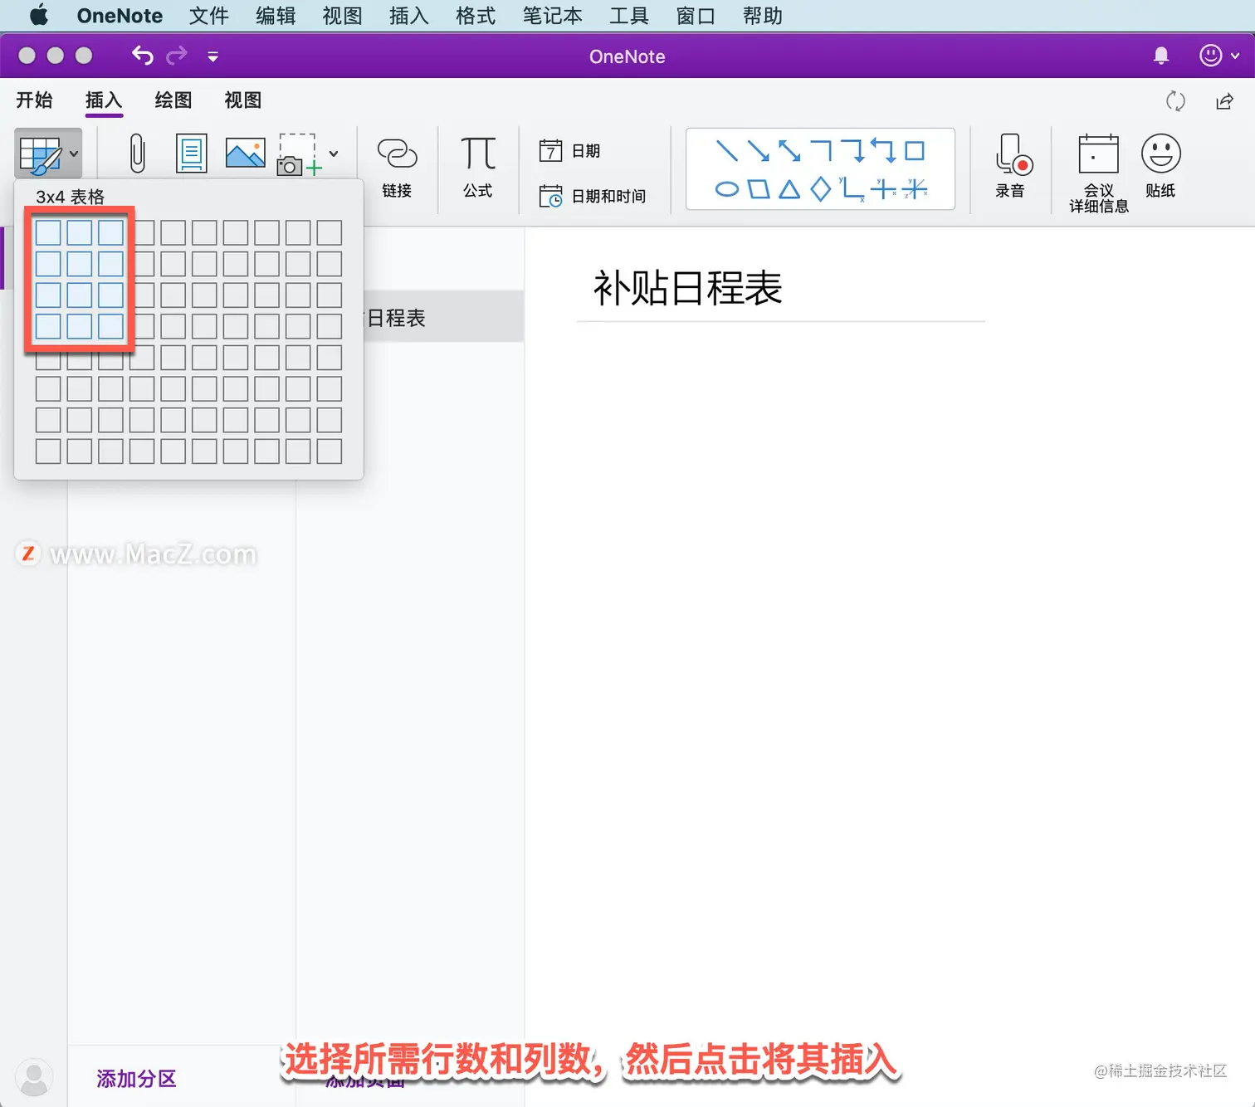
Task: Select the four-quadrant XY axes shape
Action: click(x=883, y=189)
